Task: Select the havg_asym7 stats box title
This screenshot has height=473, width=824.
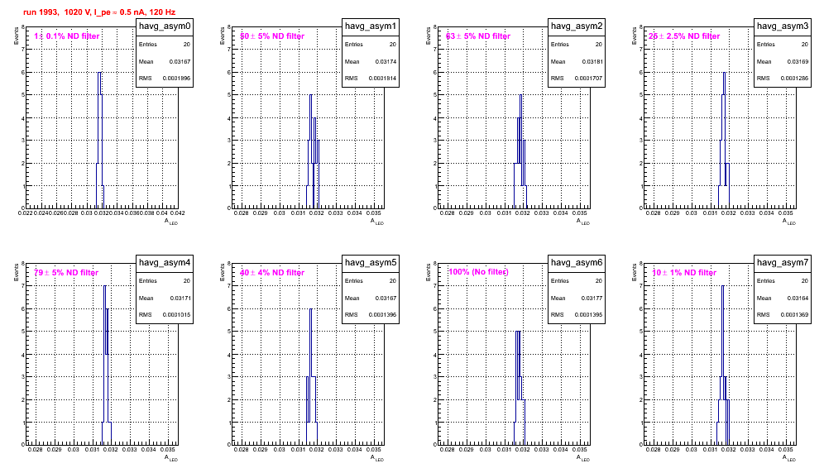Action: point(783,262)
